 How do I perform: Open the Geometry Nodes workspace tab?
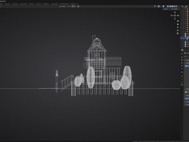(64, 4)
